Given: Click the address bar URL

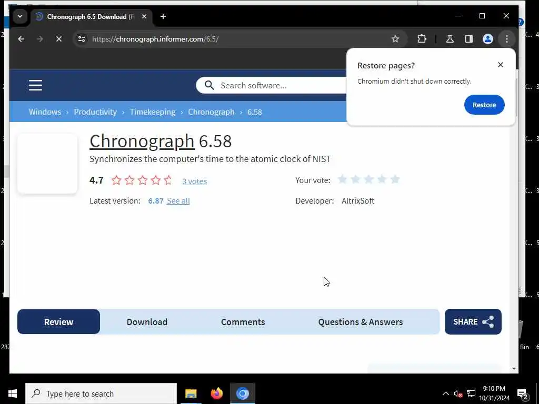Looking at the screenshot, I should pyautogui.click(x=155, y=39).
